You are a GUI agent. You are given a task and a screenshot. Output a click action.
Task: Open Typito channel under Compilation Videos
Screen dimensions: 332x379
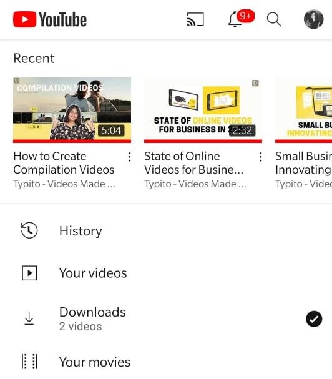pyautogui.click(x=64, y=184)
